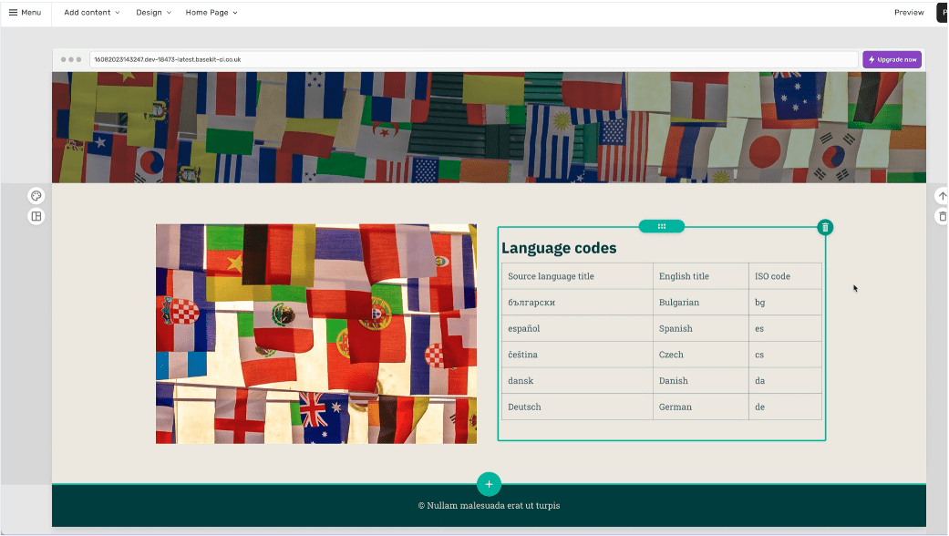Screen dimensions: 949x536
Task: Click the Preview button
Action: click(908, 13)
